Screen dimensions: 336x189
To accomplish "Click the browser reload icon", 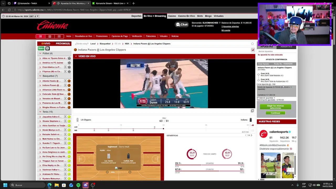I will [9, 10].
